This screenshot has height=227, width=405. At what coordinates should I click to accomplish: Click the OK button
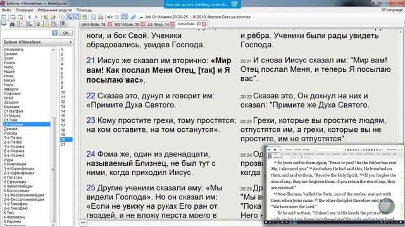[x=66, y=33]
